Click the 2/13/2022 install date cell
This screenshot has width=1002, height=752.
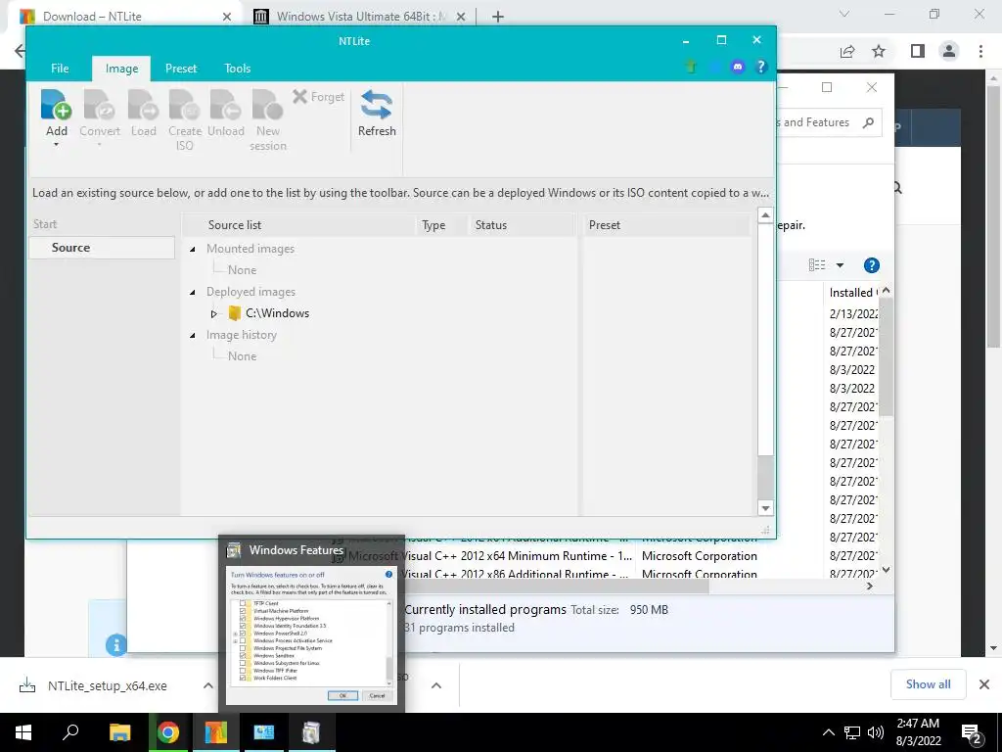click(x=853, y=313)
